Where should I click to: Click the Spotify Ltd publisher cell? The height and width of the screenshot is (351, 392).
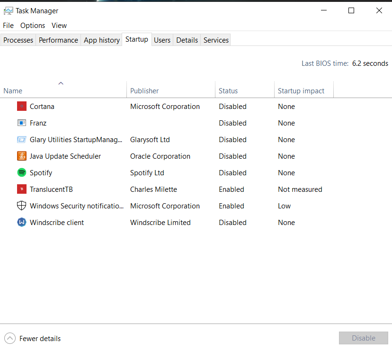[x=147, y=173]
